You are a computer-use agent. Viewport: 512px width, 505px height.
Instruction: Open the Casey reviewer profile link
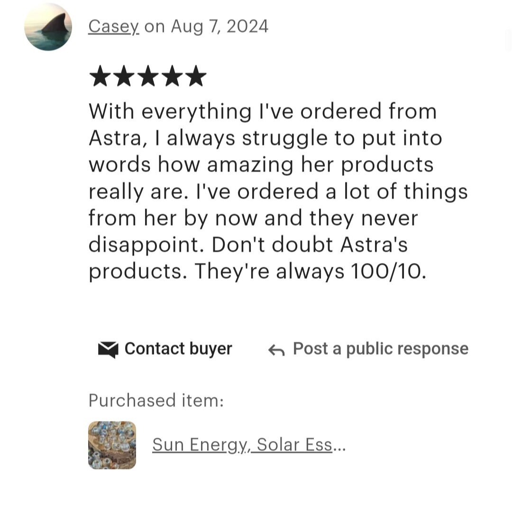(114, 26)
